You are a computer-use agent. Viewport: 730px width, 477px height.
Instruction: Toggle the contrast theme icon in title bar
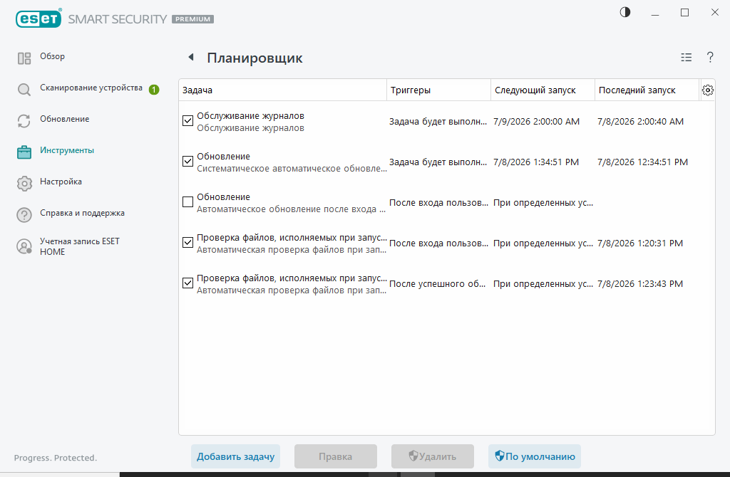(625, 13)
